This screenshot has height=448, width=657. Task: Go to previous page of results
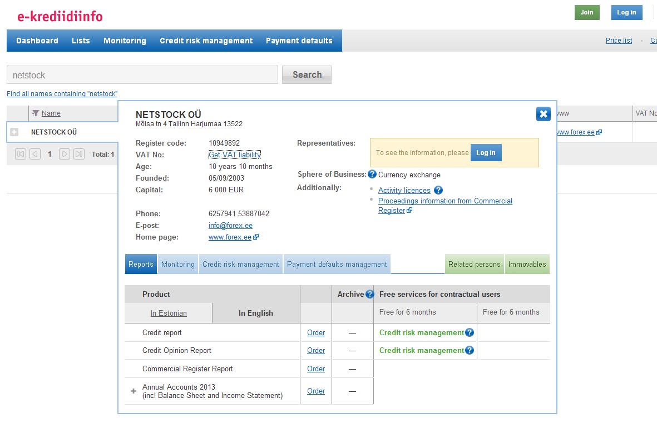coord(35,154)
